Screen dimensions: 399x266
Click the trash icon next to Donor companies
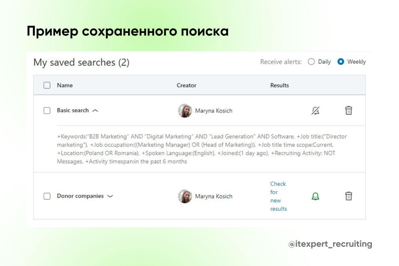point(348,196)
